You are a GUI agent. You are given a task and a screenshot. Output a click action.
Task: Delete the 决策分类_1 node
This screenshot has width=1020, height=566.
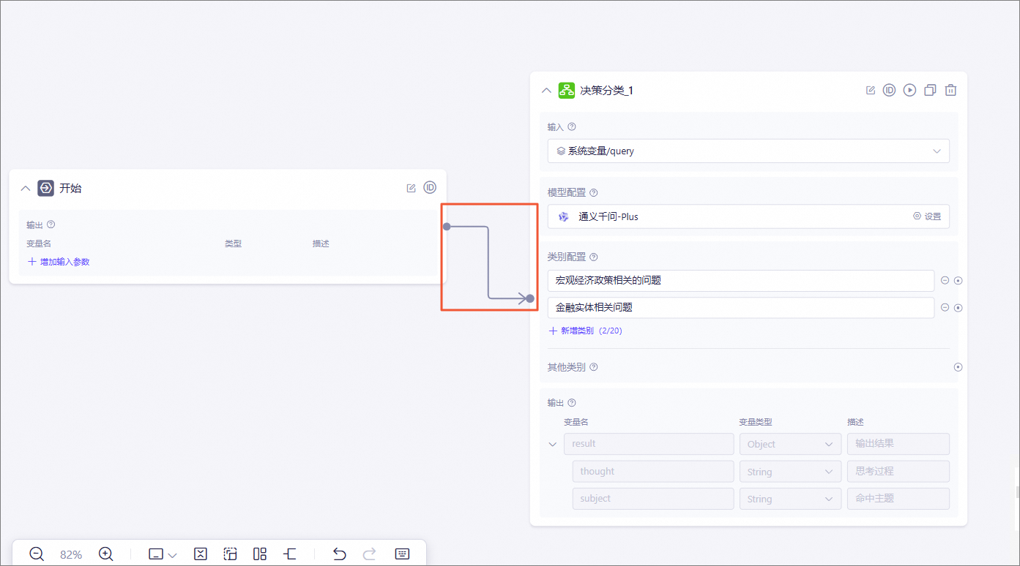tap(950, 91)
